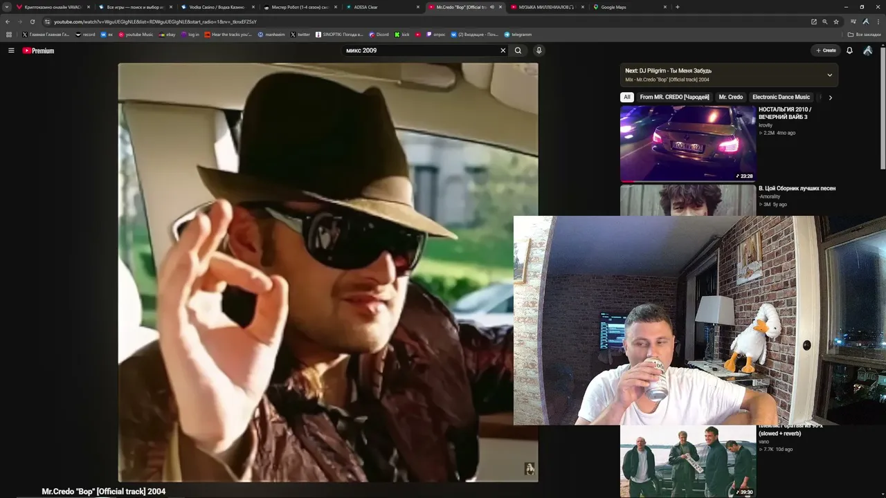The width and height of the screenshot is (886, 498).
Task: Go back with browser back arrow
Action: 8,21
